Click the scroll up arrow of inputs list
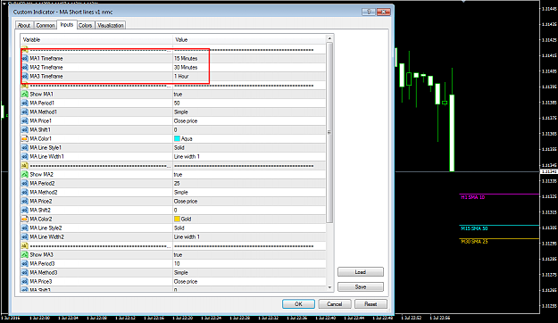558x323 pixels. pyautogui.click(x=329, y=38)
